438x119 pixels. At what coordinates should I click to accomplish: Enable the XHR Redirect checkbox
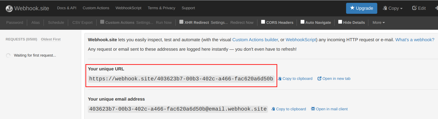tap(181, 22)
